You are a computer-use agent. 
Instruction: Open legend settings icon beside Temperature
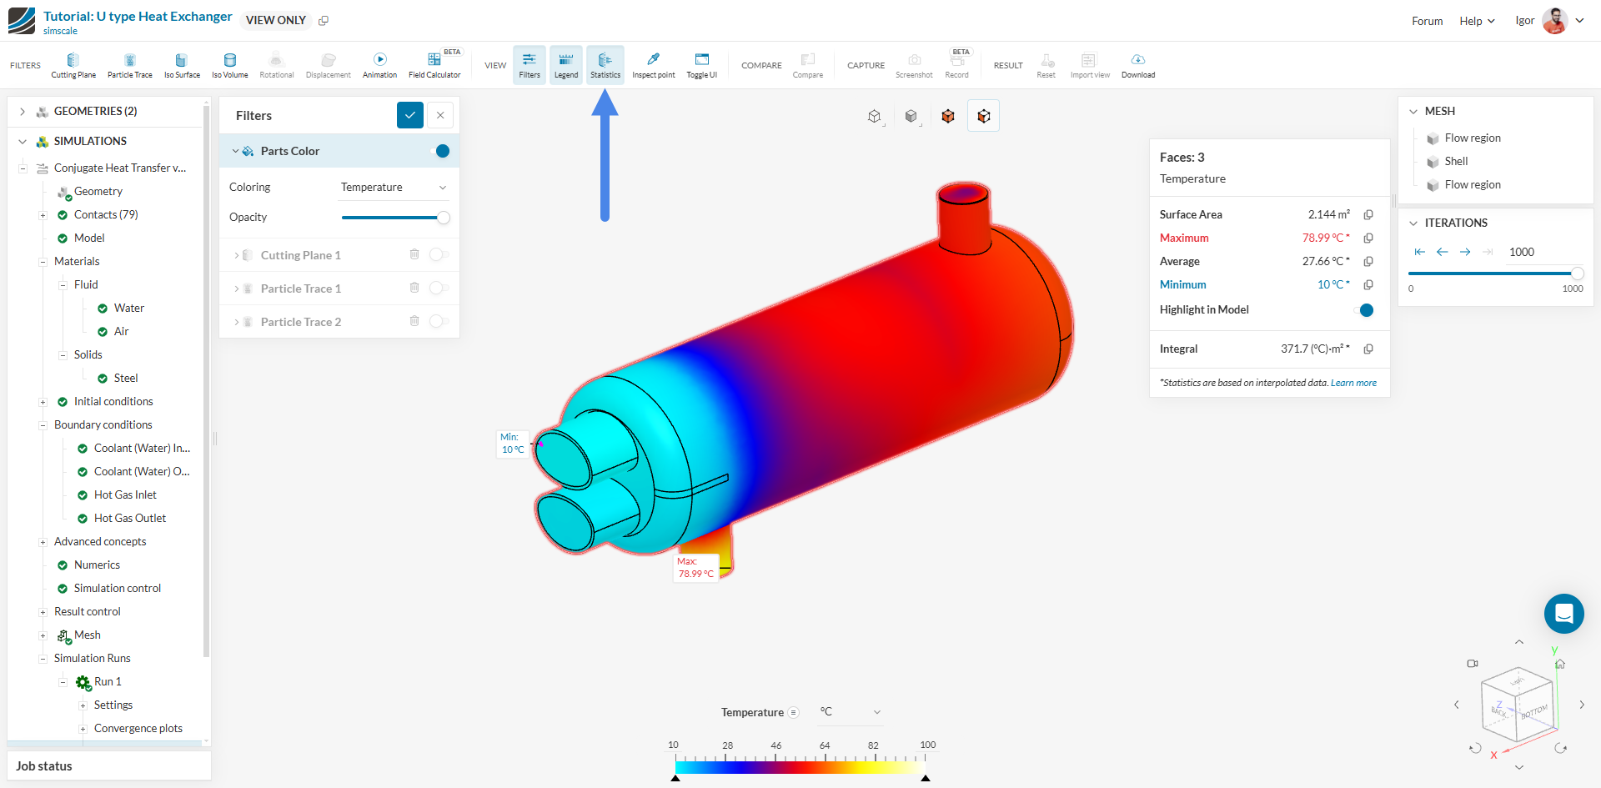[794, 712]
